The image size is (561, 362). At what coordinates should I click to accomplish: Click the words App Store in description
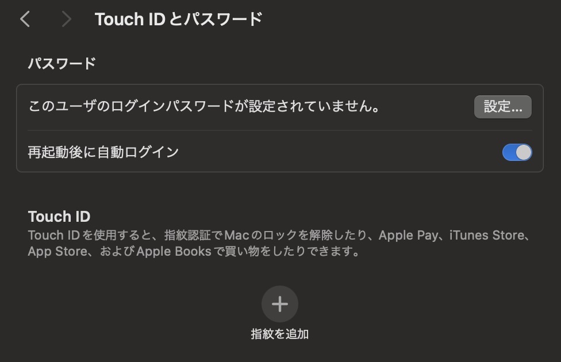57,252
